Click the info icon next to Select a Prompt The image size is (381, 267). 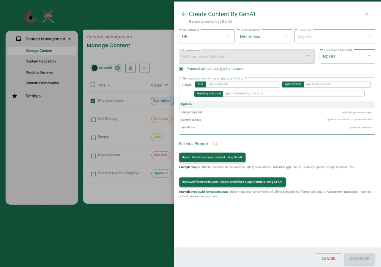click(215, 144)
